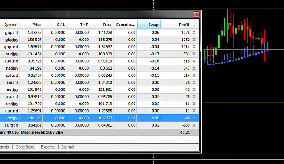Click the usdjpy current price 101.713

click(105, 104)
